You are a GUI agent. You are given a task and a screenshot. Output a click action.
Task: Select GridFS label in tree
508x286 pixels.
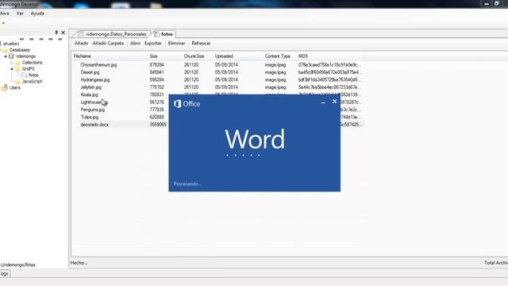pyautogui.click(x=29, y=69)
